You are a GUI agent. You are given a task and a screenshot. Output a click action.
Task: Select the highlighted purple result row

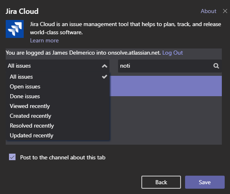pos(166,86)
